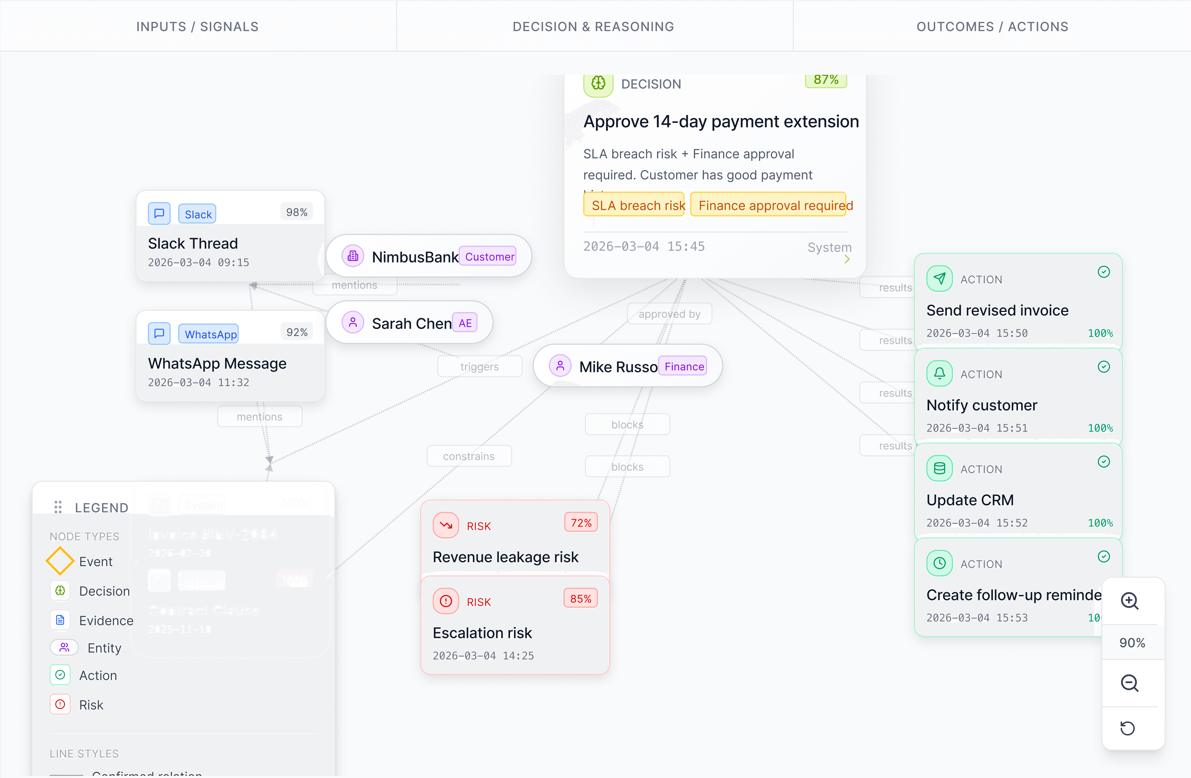This screenshot has width=1191, height=778.
Task: Reset the graph view with rotate icon
Action: pos(1127,728)
